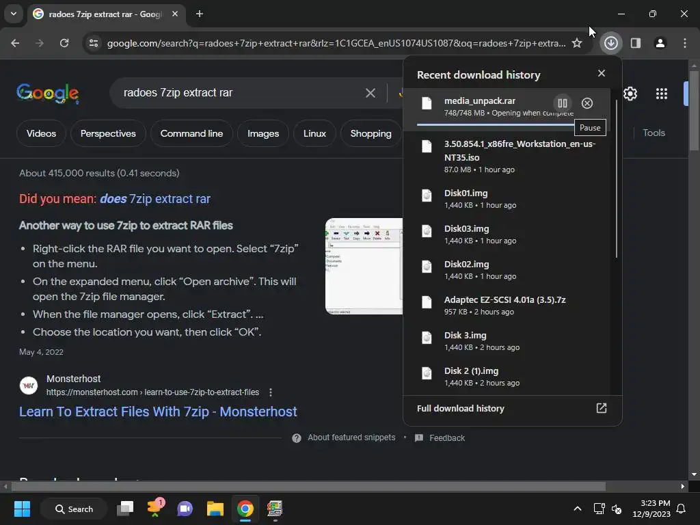The width and height of the screenshot is (700, 525).
Task: Bookmark this page with star icon
Action: [x=577, y=43]
